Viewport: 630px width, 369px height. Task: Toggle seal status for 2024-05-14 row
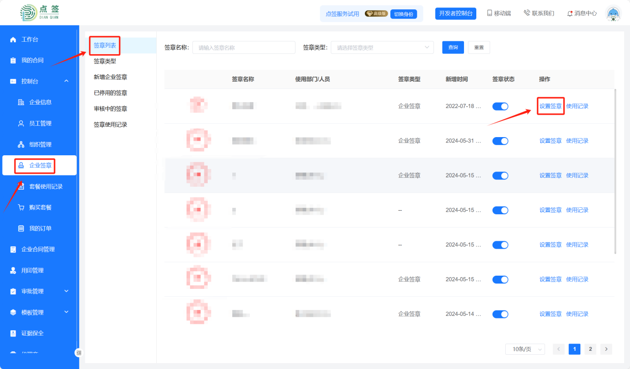click(x=500, y=314)
